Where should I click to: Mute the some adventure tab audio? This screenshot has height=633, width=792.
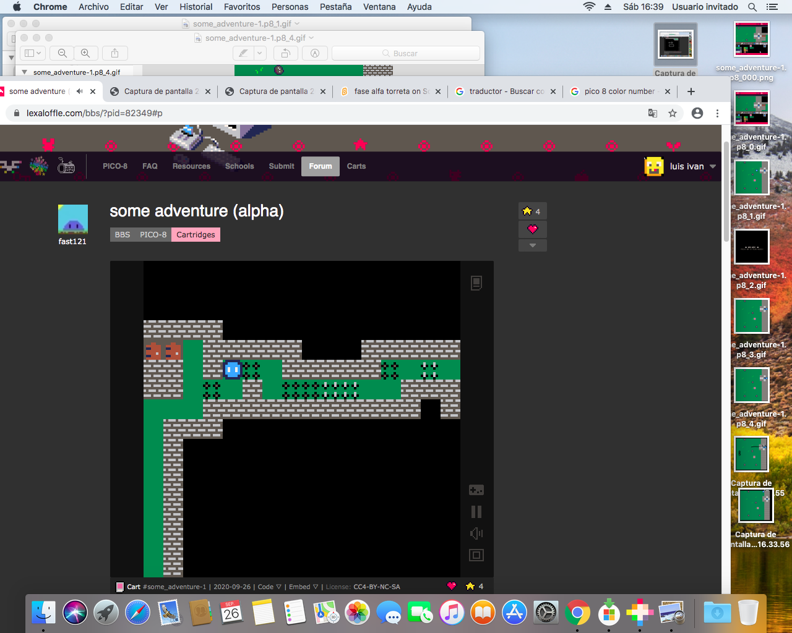click(79, 91)
